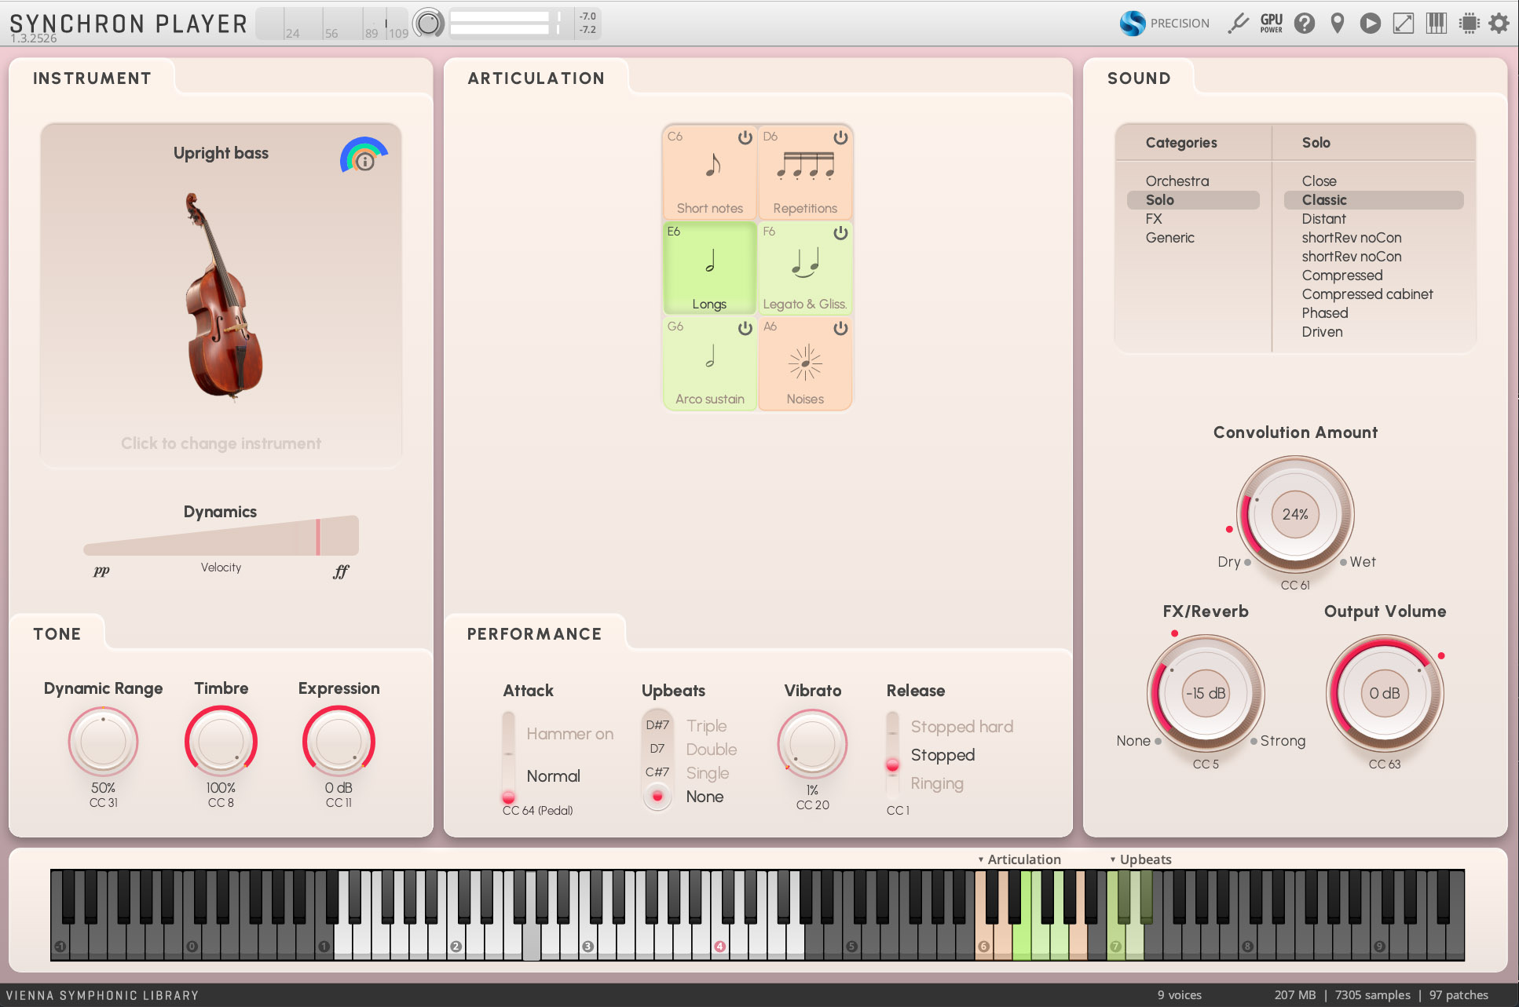Select Normal attack
The height and width of the screenshot is (1007, 1519).
click(554, 776)
